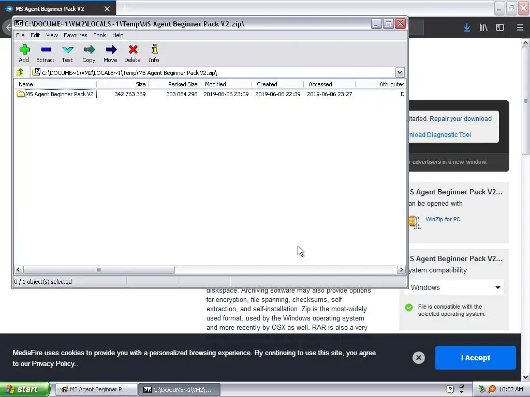The width and height of the screenshot is (530, 397).
Task: Click the 0 / 1 object(s) selected status text
Action: tap(43, 282)
